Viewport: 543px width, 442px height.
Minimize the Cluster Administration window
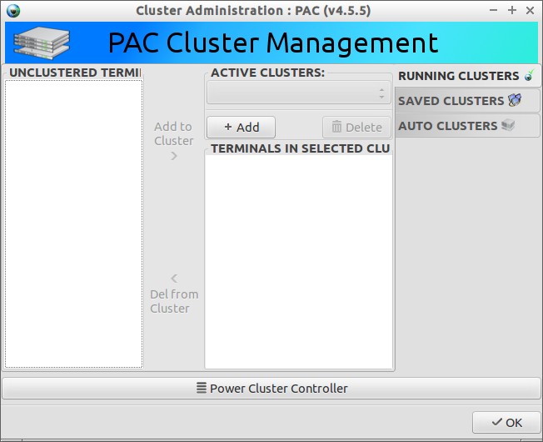[x=494, y=10]
